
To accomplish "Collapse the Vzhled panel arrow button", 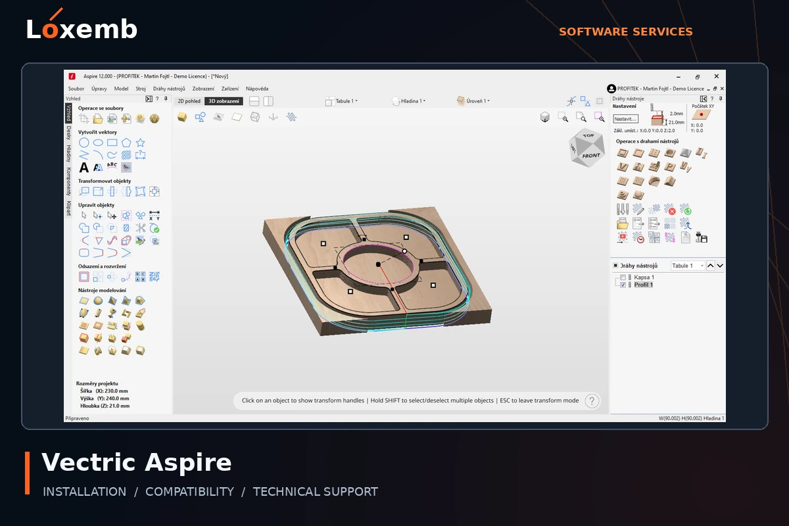I will [x=149, y=99].
